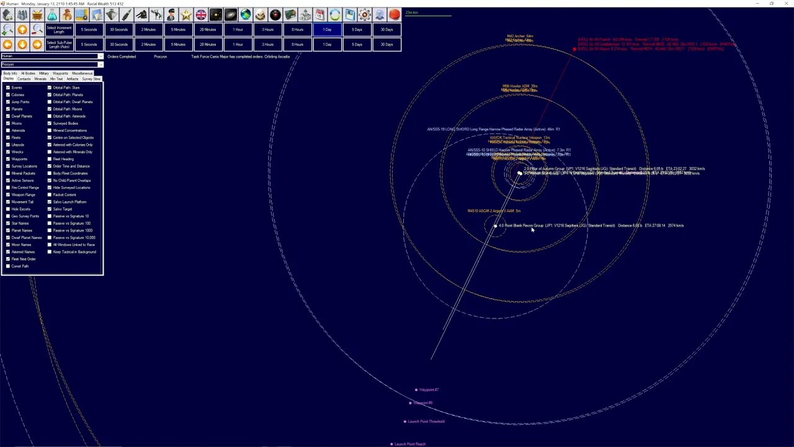This screenshot has width=794, height=447.
Task: Enable the Comet Path checkbox
Action: [x=8, y=266]
